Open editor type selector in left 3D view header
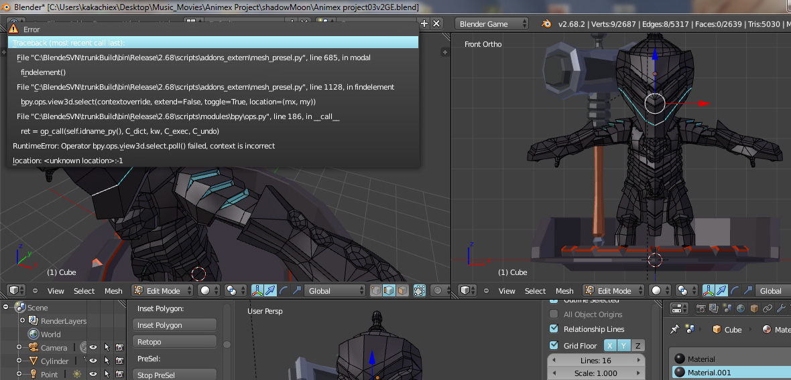The image size is (791, 380). click(15, 290)
